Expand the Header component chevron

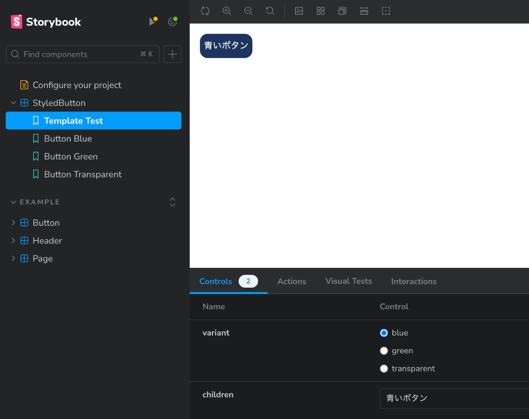[14, 240]
